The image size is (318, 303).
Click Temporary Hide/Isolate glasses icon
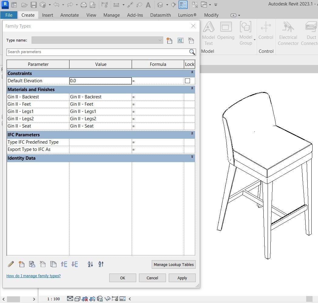point(107,299)
